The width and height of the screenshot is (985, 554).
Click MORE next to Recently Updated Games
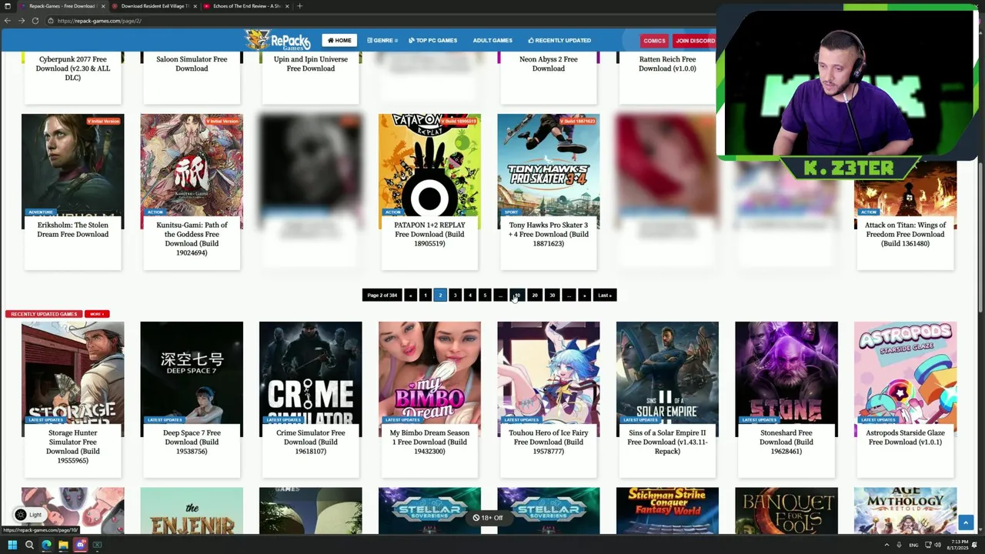click(x=96, y=314)
